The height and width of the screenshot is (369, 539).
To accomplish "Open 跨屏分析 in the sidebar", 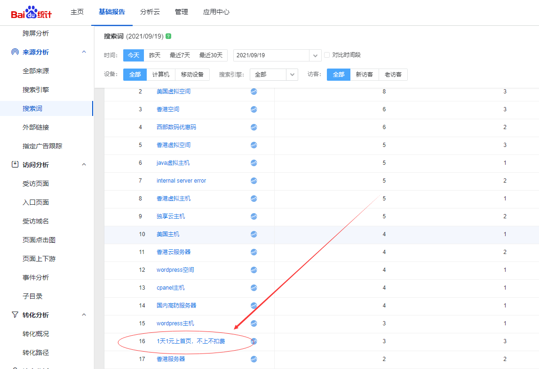I will pyautogui.click(x=36, y=33).
